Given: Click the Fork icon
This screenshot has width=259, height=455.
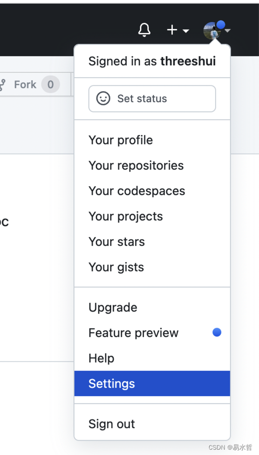Looking at the screenshot, I should click(2, 85).
